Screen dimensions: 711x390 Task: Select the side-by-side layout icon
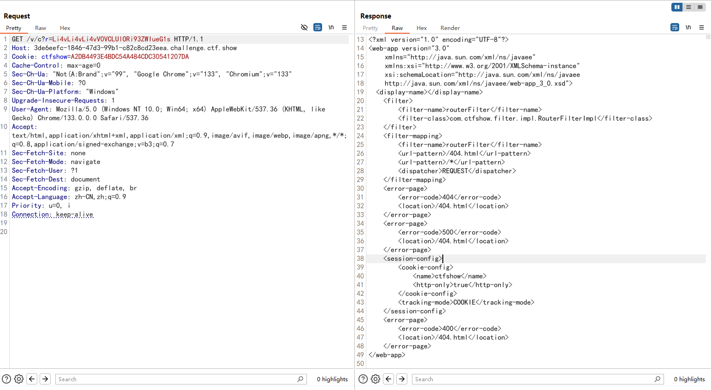[677, 7]
